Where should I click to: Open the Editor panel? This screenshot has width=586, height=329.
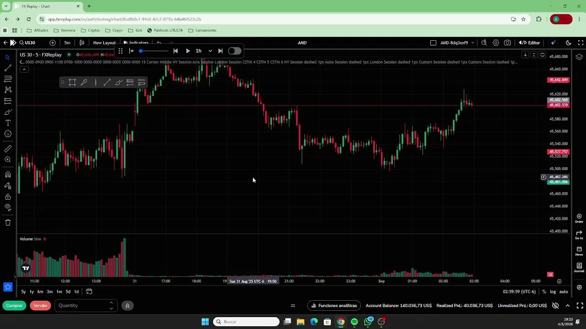coord(530,42)
